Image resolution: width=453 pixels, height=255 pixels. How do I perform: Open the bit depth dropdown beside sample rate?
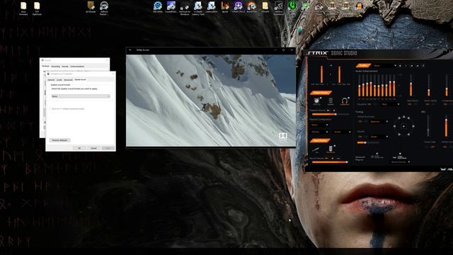(x=343, y=132)
